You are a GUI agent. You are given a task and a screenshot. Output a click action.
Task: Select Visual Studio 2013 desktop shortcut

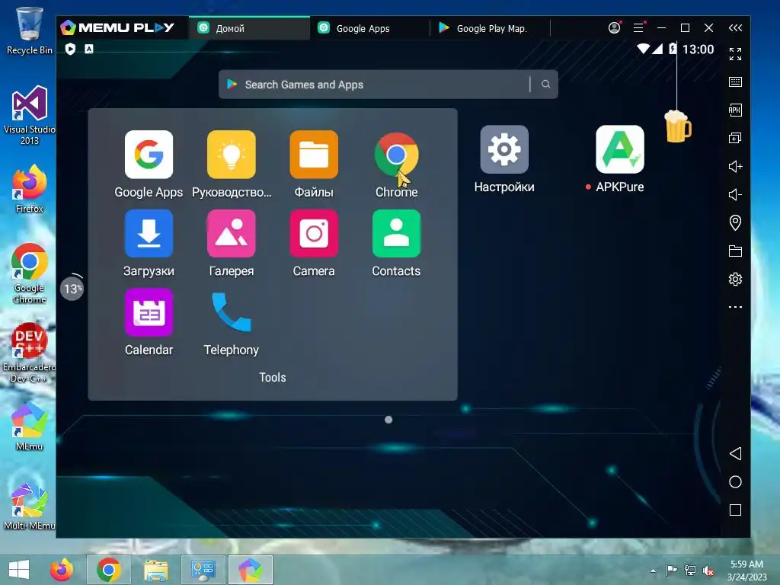click(x=30, y=116)
